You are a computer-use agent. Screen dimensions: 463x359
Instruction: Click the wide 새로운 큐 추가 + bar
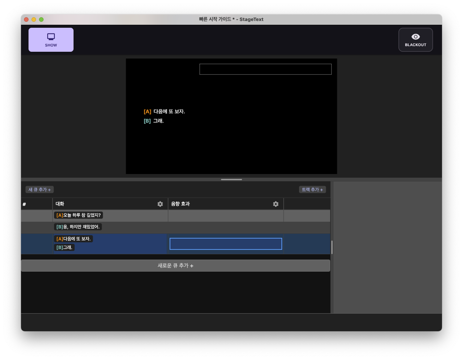coord(175,266)
